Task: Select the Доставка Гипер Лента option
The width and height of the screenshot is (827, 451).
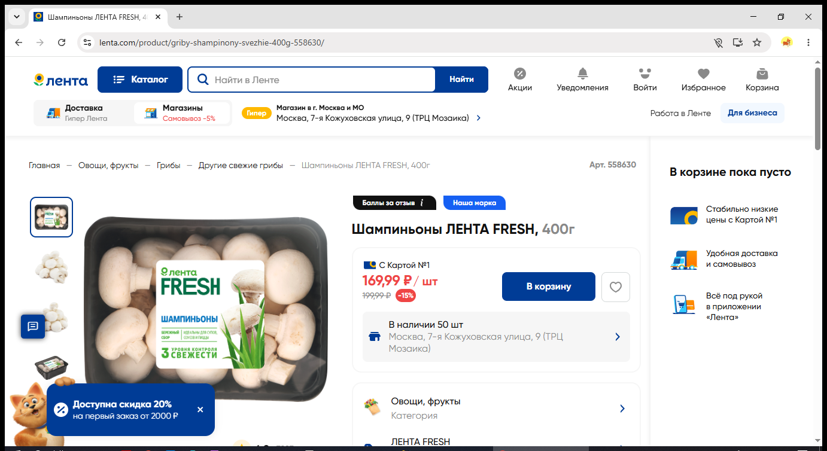Action: click(84, 113)
